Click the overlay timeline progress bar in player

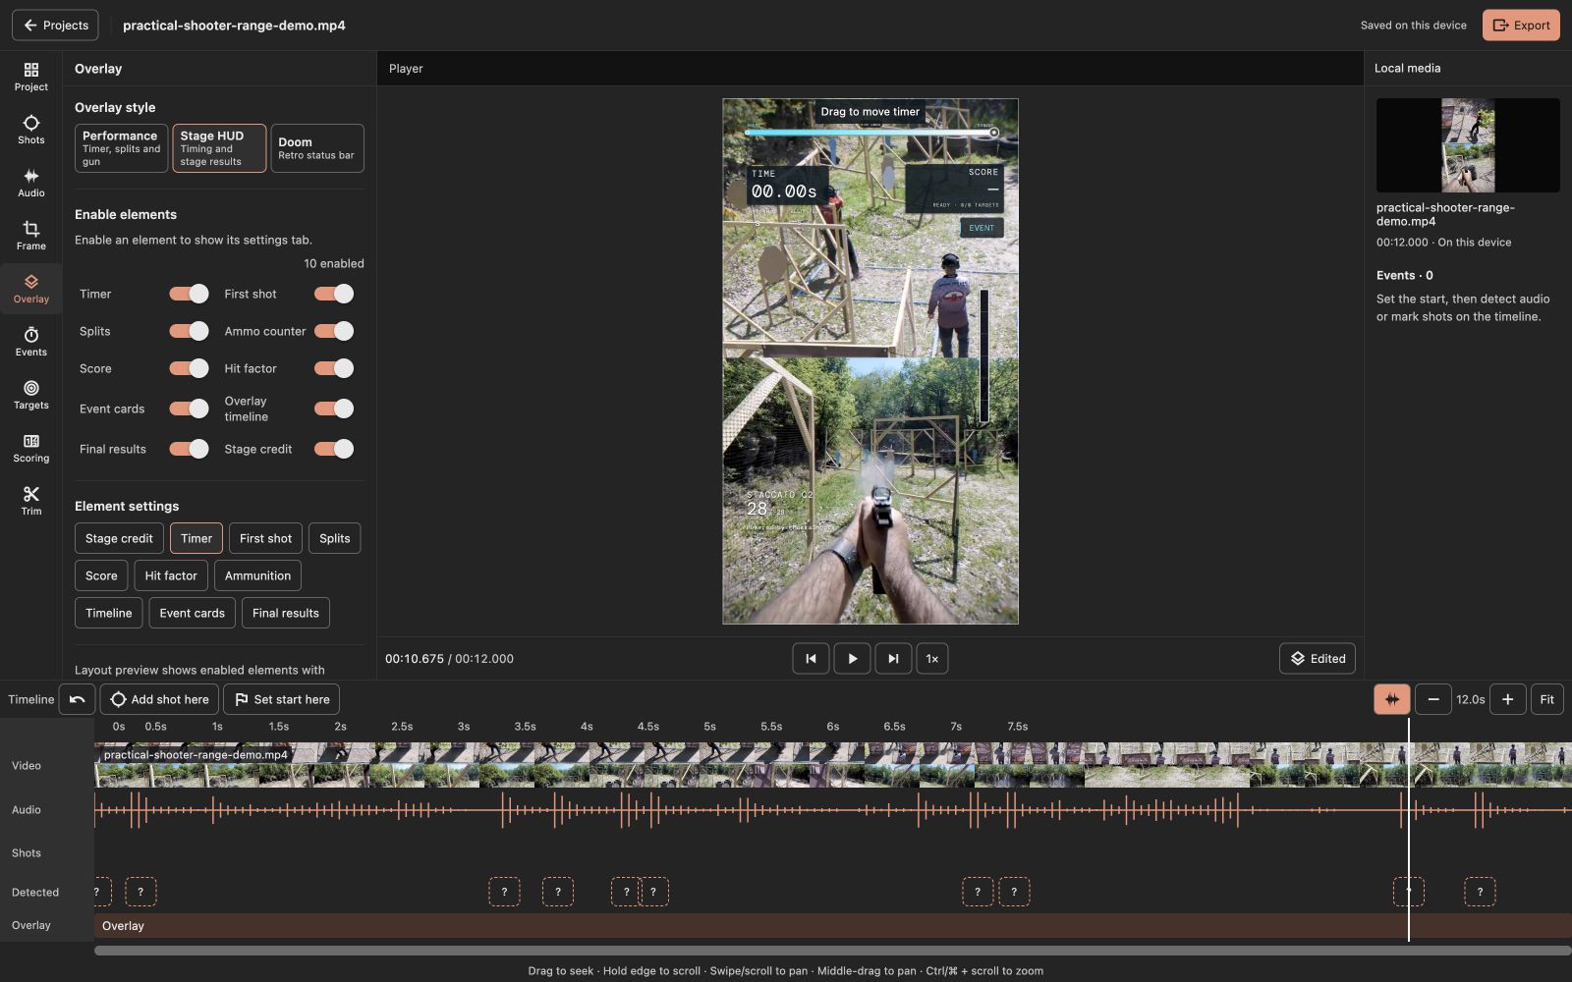(870, 132)
